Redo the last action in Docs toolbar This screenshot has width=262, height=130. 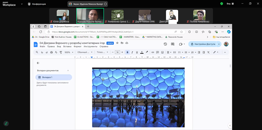click(x=47, y=52)
